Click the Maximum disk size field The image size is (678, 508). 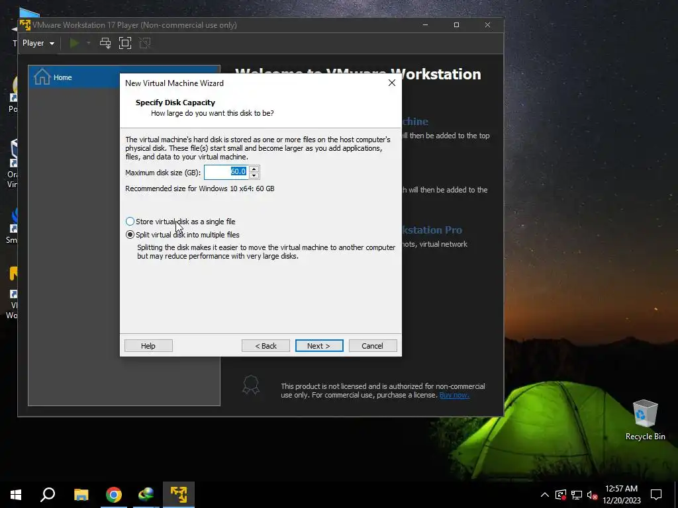click(226, 172)
